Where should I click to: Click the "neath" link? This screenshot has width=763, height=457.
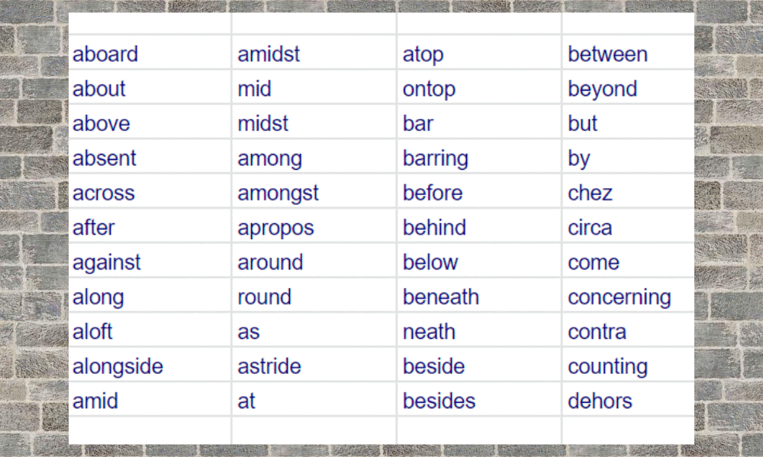pos(429,331)
